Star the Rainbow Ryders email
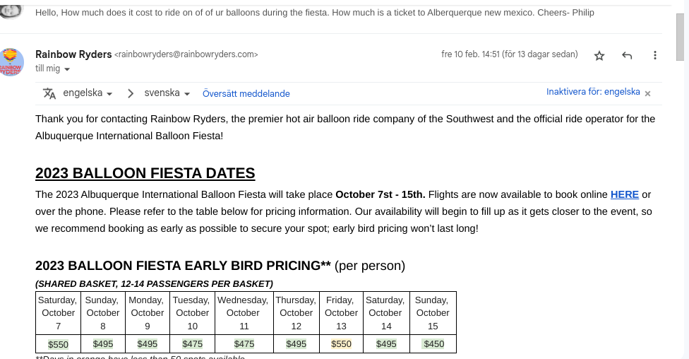The width and height of the screenshot is (689, 359). pyautogui.click(x=599, y=55)
